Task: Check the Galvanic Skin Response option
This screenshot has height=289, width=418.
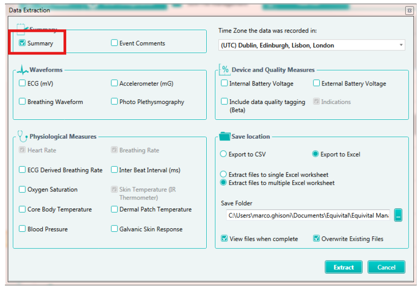Action: point(114,229)
